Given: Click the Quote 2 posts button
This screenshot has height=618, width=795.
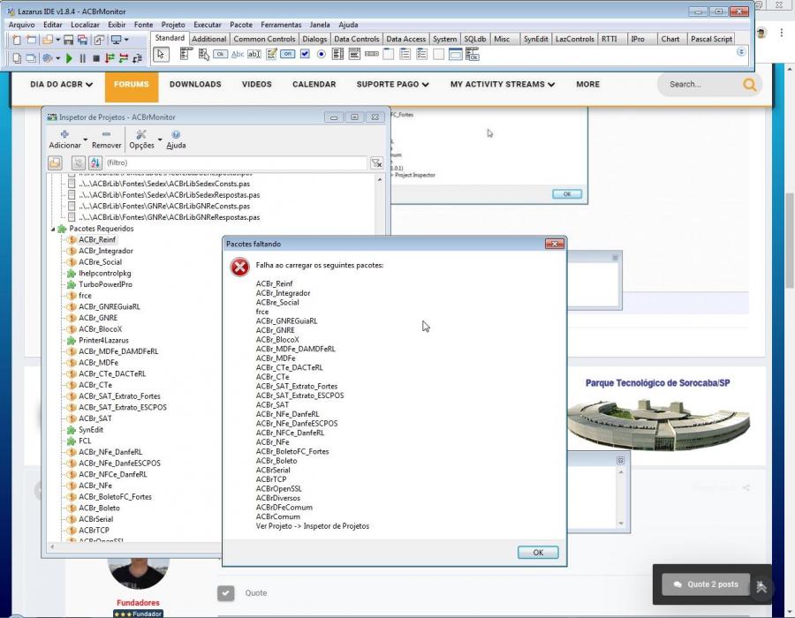Looking at the screenshot, I should (x=706, y=584).
